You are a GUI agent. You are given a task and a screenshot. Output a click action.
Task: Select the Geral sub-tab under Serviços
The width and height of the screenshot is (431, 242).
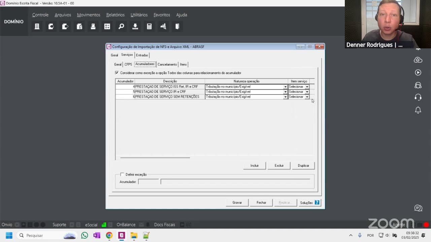(x=118, y=64)
